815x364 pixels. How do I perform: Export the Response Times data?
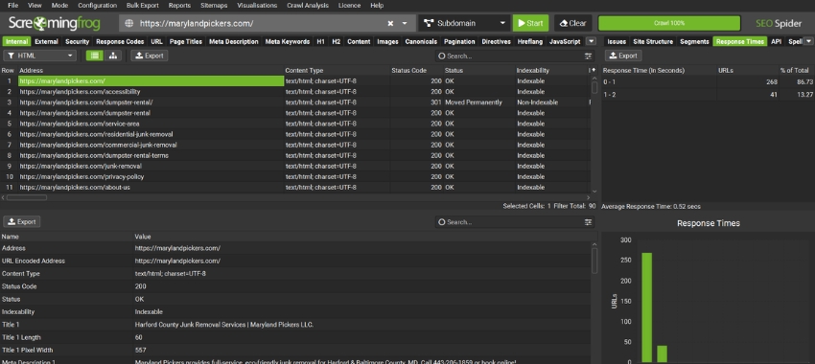623,56
